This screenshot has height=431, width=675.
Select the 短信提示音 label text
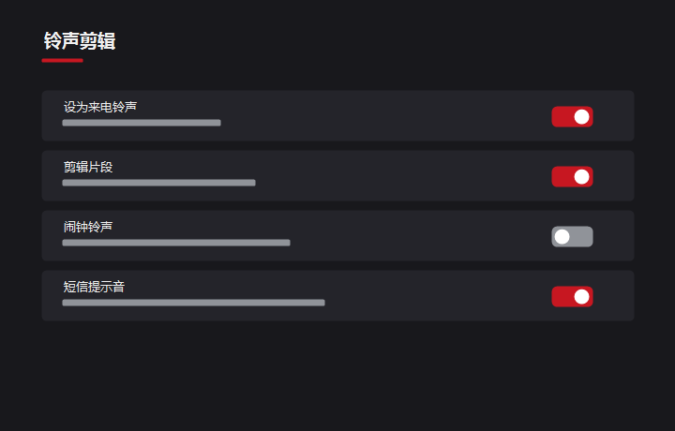pyautogui.click(x=95, y=287)
